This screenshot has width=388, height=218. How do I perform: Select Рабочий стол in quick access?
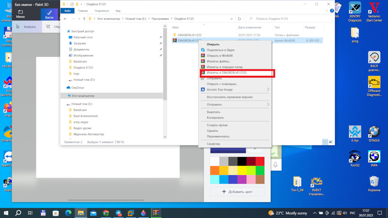tap(83, 37)
